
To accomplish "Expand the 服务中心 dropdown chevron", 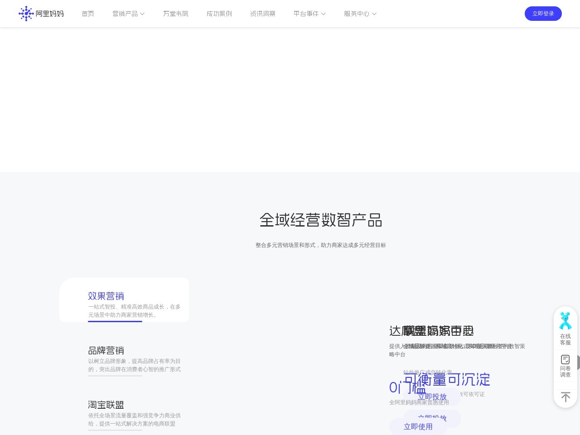I will 374,14.
